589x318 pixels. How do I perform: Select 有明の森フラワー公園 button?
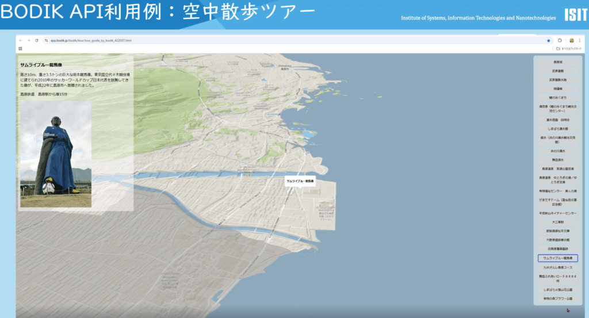point(558,299)
